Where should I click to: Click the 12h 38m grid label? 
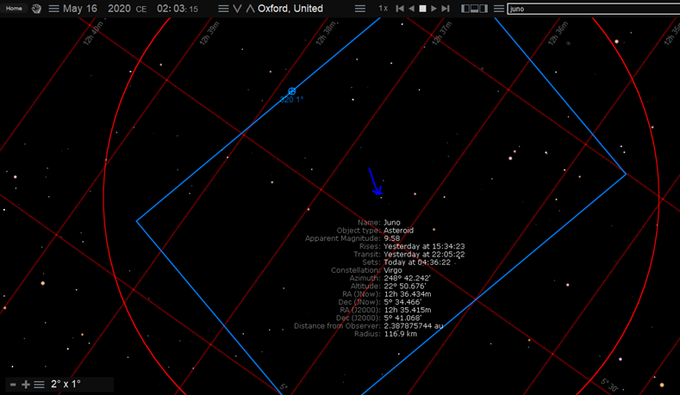pyautogui.click(x=326, y=34)
